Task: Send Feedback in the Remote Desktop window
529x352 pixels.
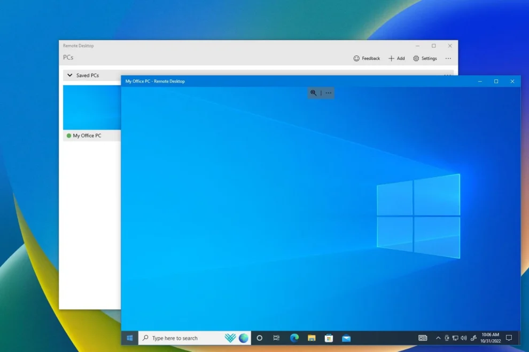Action: pos(367,58)
